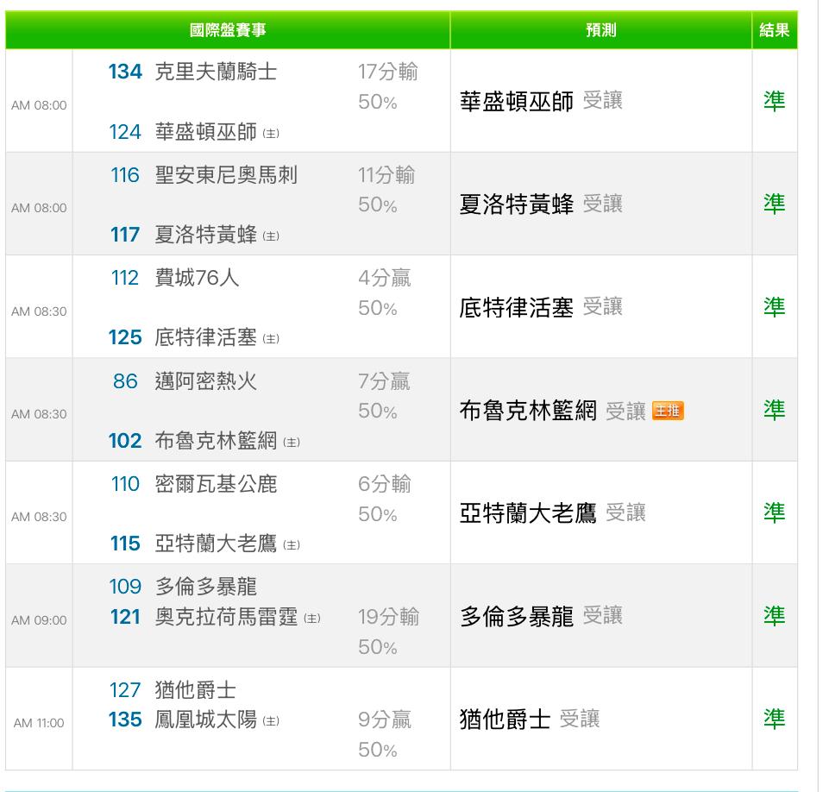Click 華盛頓巫師 受讓 prediction
The image size is (829, 792).
click(x=542, y=100)
